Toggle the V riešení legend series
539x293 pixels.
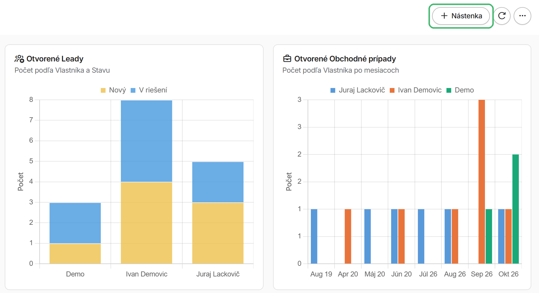point(149,90)
